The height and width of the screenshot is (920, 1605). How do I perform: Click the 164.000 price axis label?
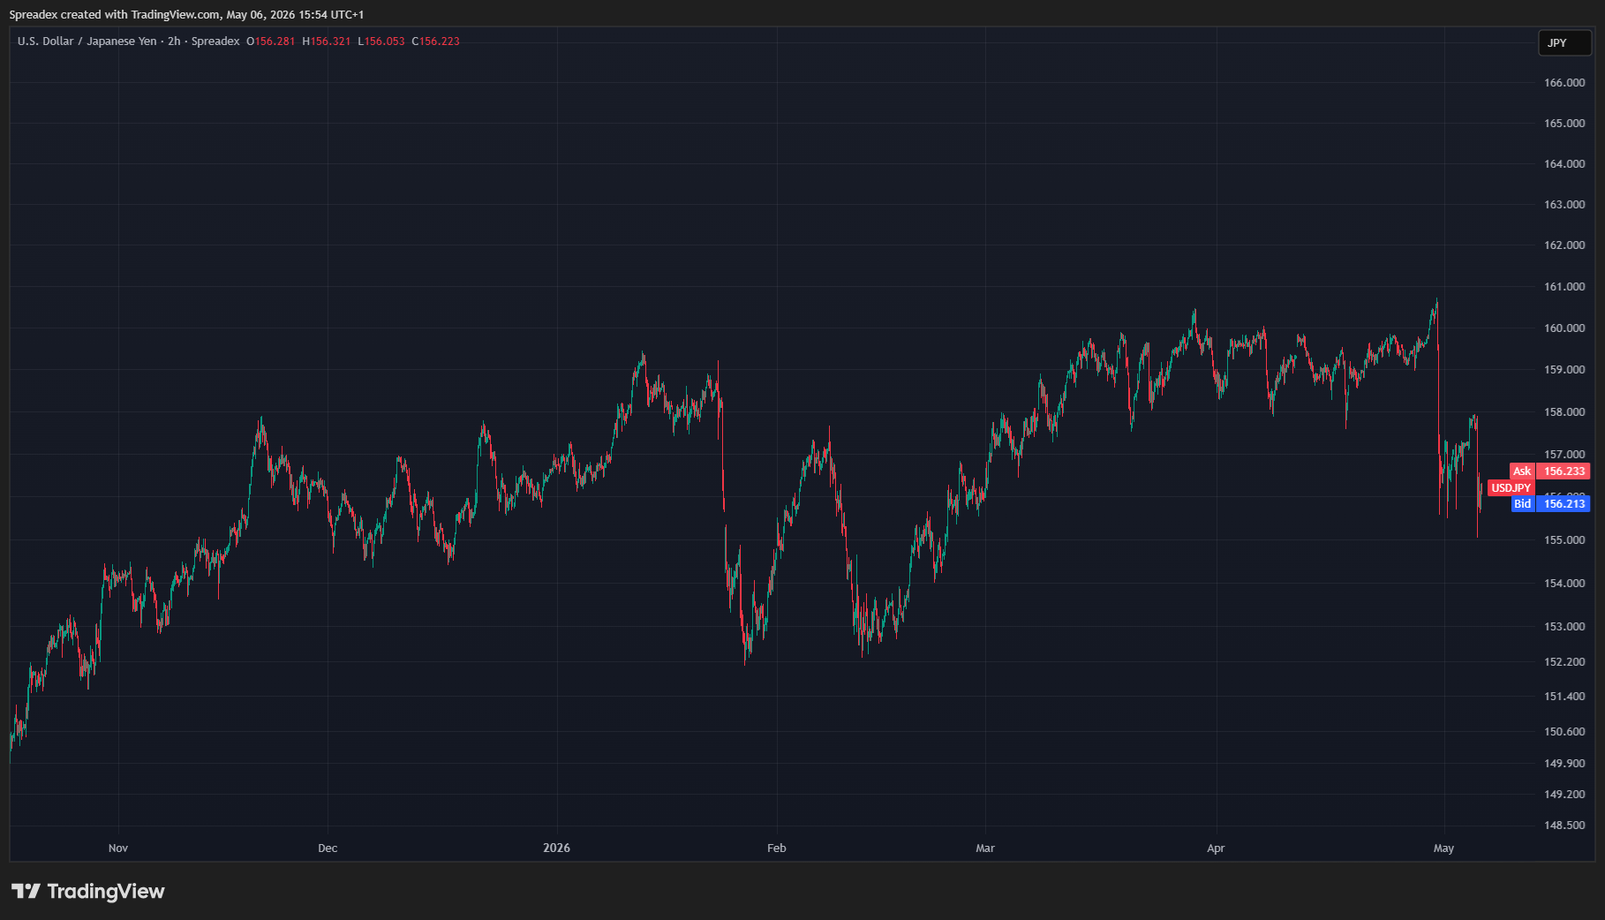[x=1564, y=164]
